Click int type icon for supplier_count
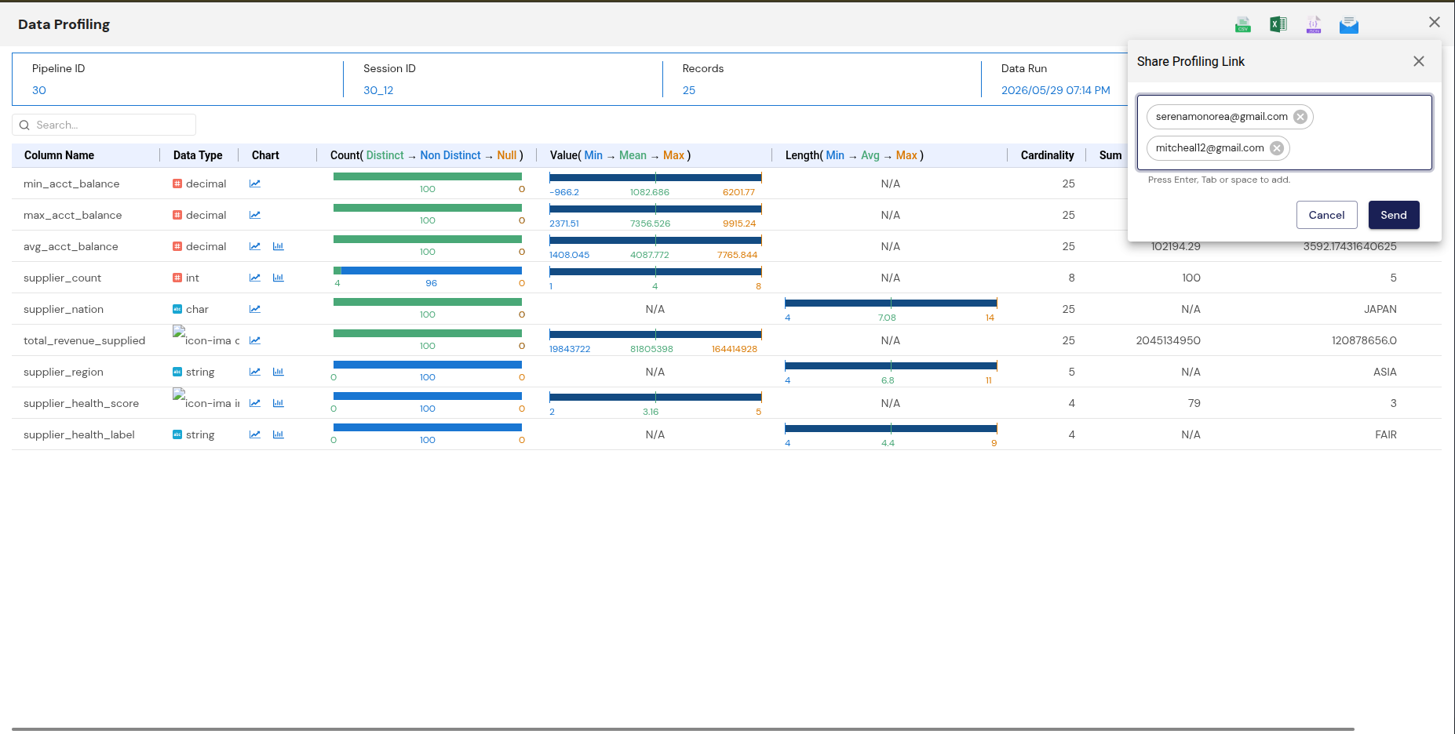This screenshot has height=734, width=1455. pos(177,278)
